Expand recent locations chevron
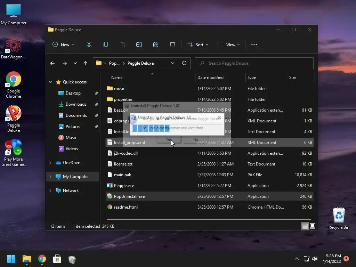The image size is (356, 267). (75, 63)
